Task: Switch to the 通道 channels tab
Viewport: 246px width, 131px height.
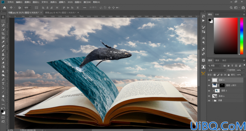Action: point(217,60)
